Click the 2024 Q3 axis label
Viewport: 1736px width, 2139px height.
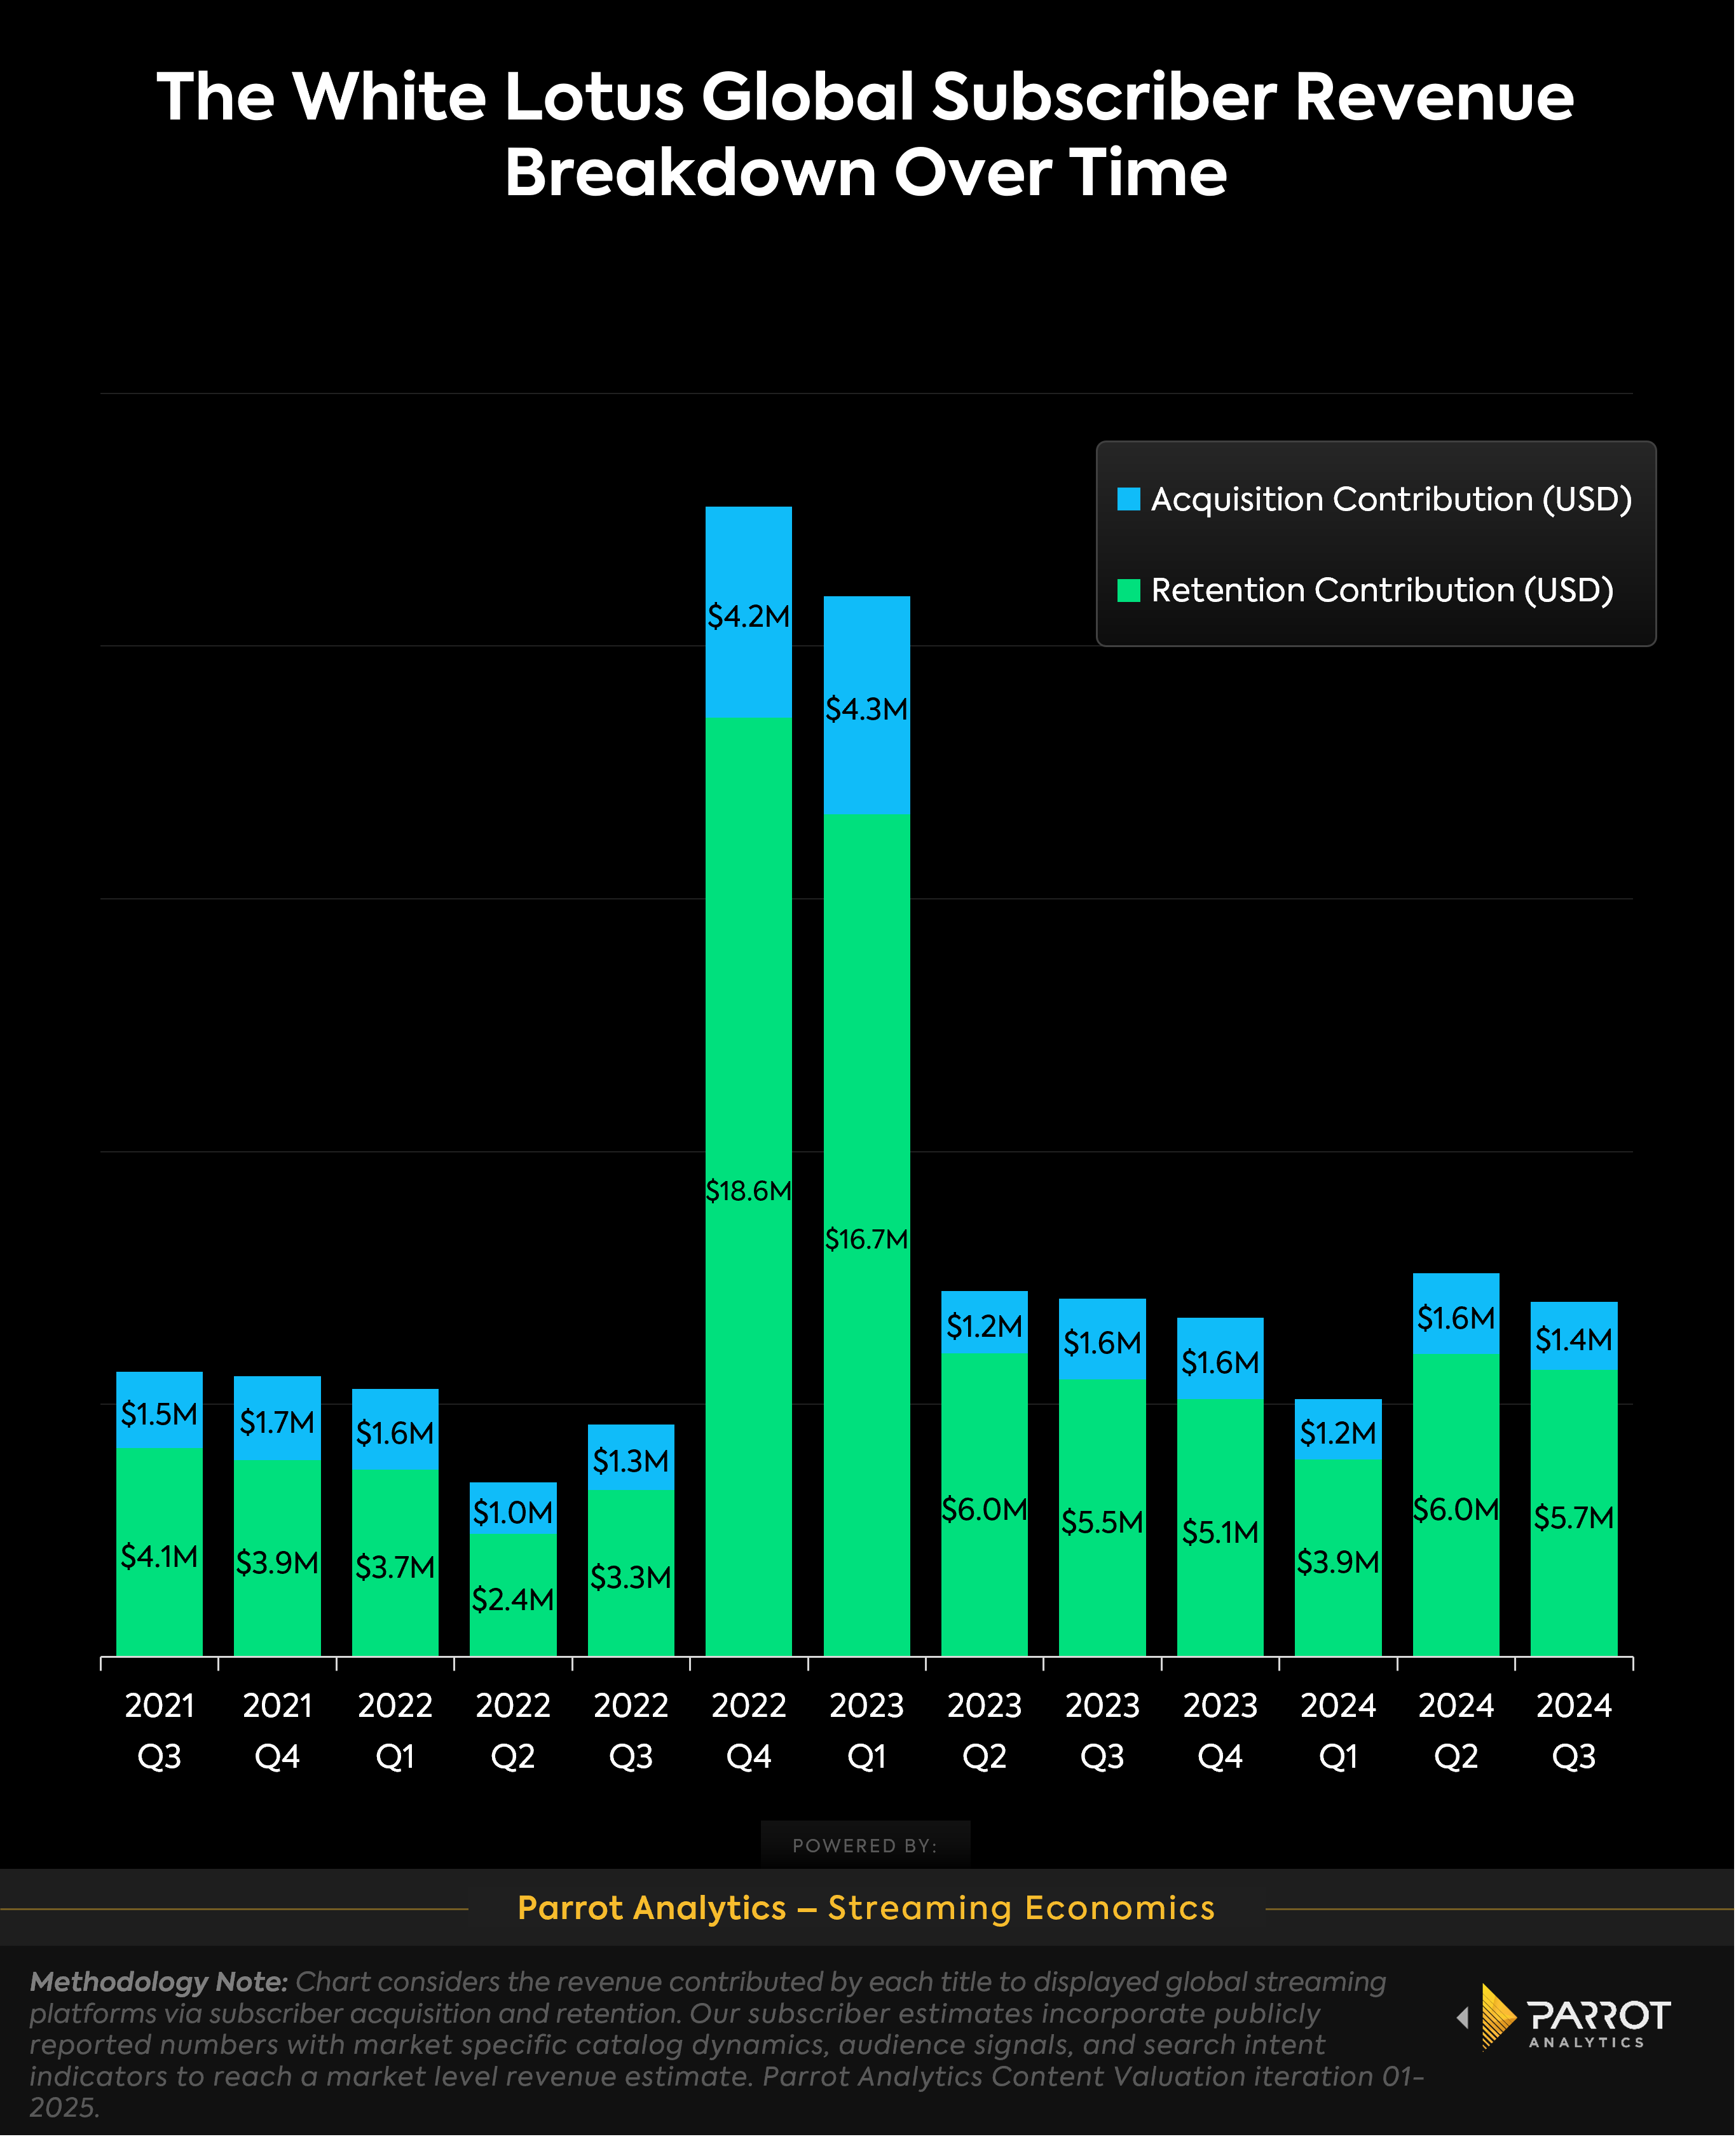pos(1574,1731)
